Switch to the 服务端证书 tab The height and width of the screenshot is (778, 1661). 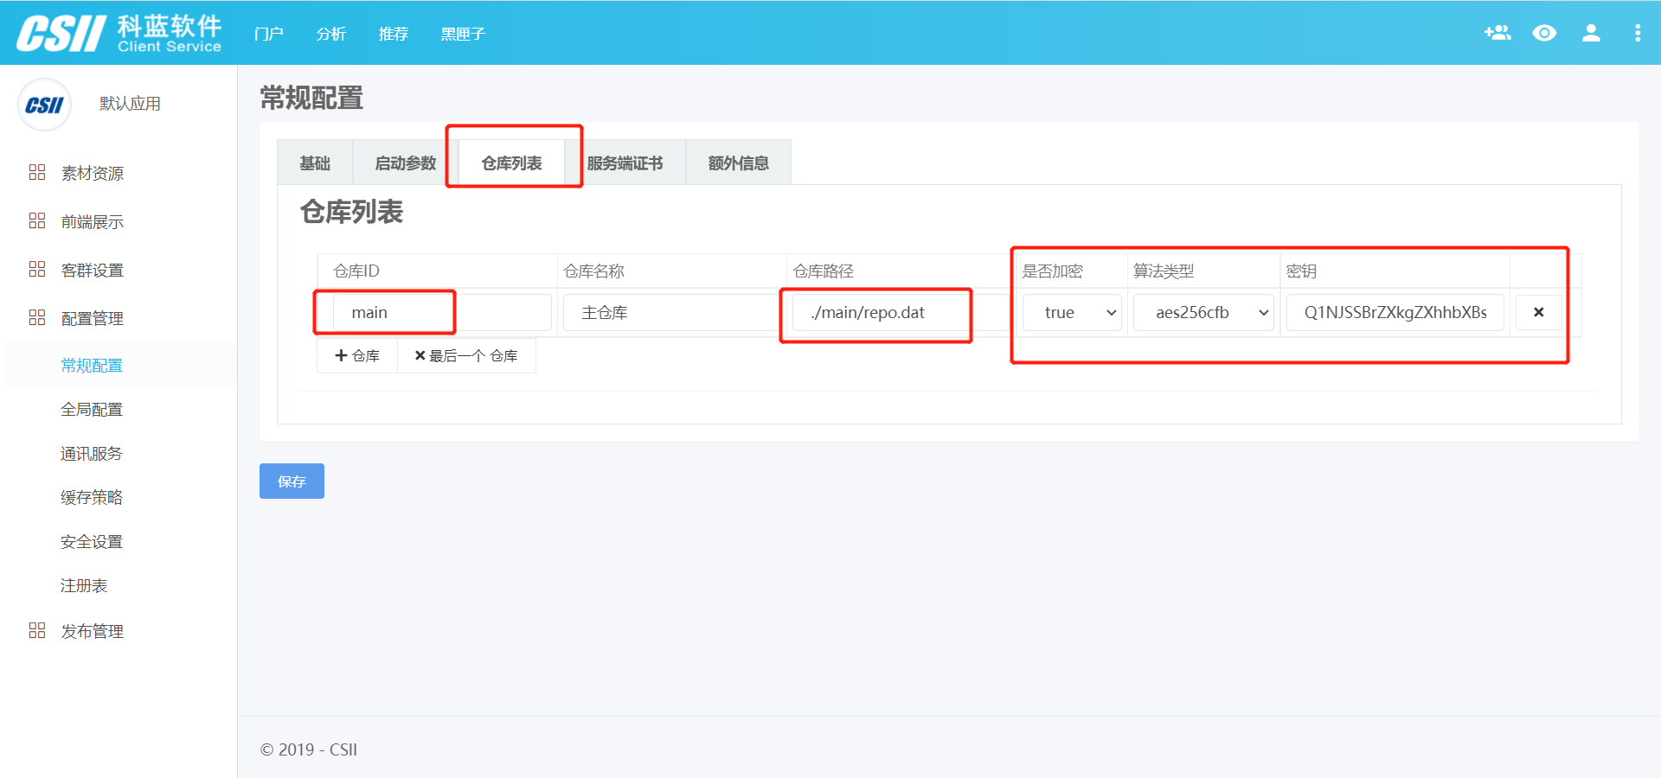pos(625,163)
